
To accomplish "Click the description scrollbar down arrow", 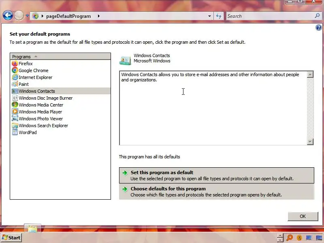I will [310, 142].
